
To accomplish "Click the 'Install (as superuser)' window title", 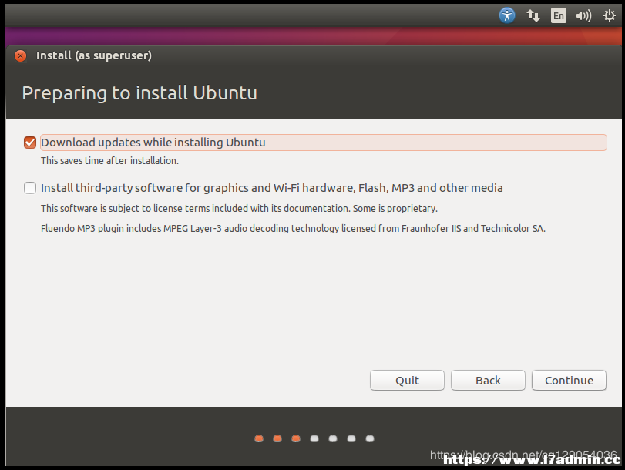I will [x=94, y=55].
